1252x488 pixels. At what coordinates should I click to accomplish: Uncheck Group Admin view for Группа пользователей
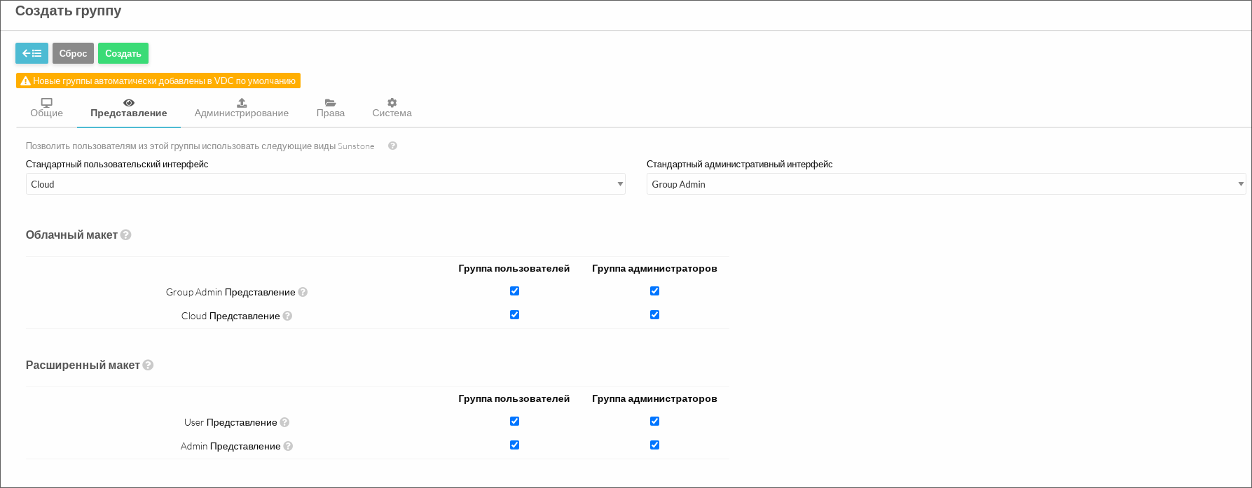pos(514,291)
